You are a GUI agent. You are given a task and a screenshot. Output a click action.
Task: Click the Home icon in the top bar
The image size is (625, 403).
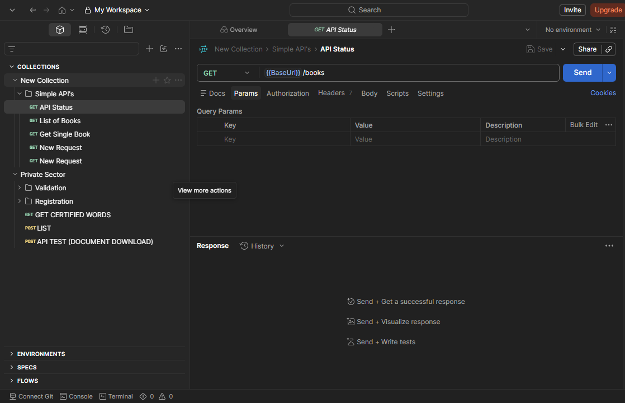click(62, 10)
